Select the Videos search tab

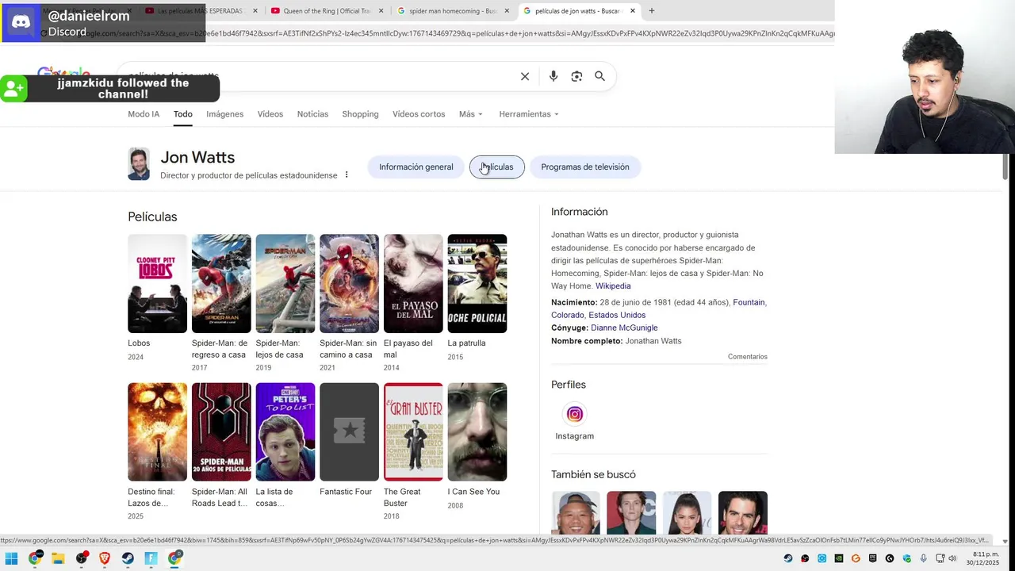(270, 114)
